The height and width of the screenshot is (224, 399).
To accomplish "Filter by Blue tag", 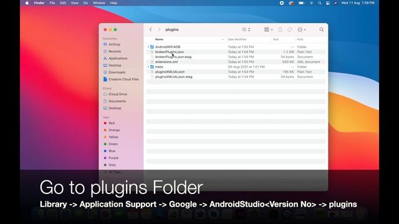I will click(x=112, y=151).
